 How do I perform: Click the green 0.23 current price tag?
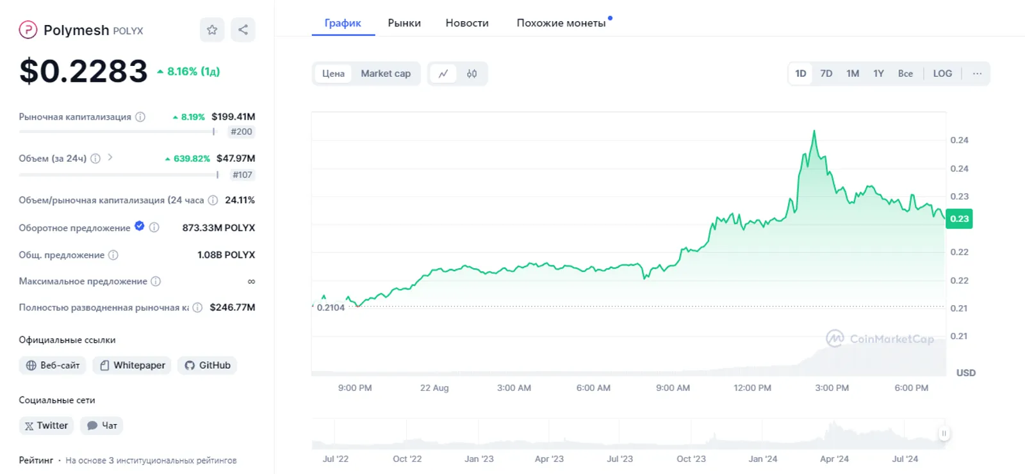tap(959, 219)
